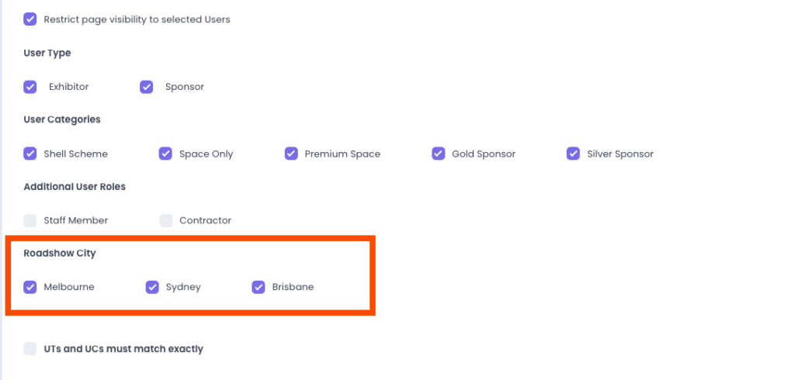Screen dimensions: 795x380
Task: Uncheck the Gold Sponsor checkbox
Action: (439, 154)
